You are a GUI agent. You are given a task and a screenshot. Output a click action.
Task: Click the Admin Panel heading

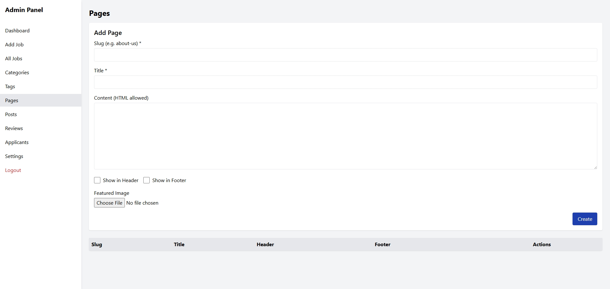click(24, 10)
